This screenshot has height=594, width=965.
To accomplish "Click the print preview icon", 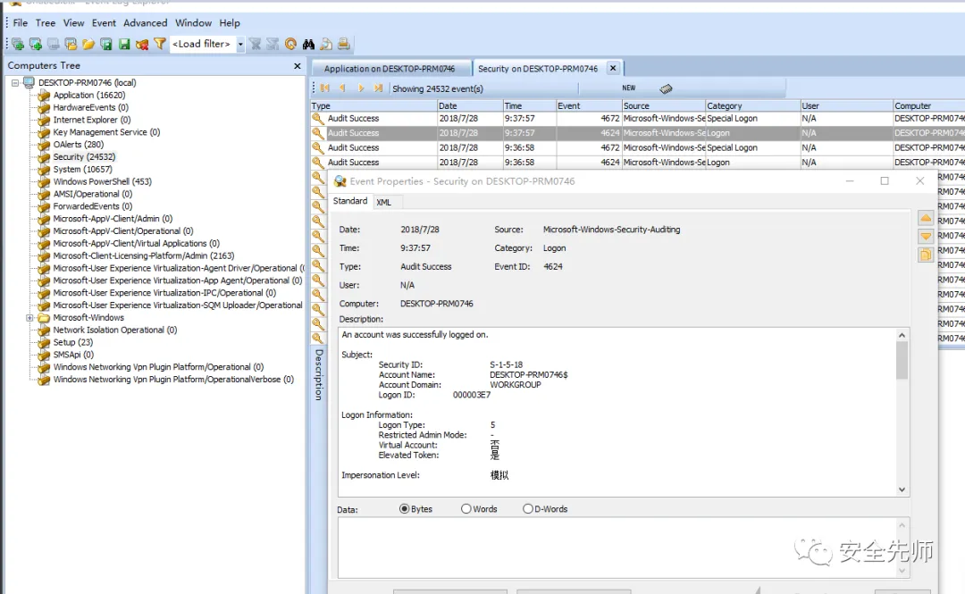I will click(x=326, y=44).
